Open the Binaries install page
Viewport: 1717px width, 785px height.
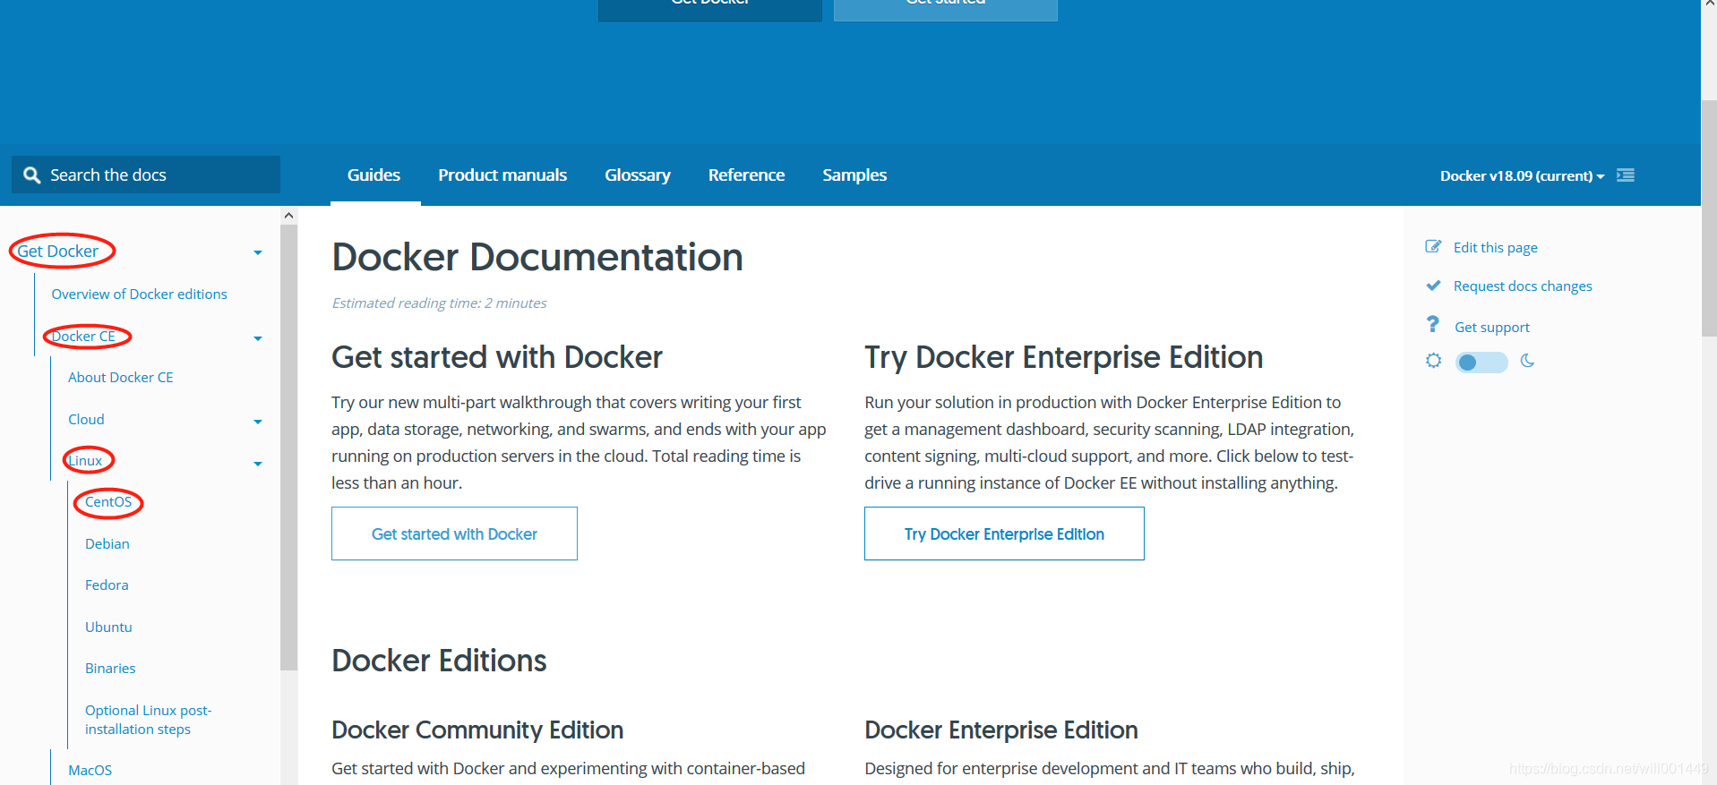tap(110, 668)
